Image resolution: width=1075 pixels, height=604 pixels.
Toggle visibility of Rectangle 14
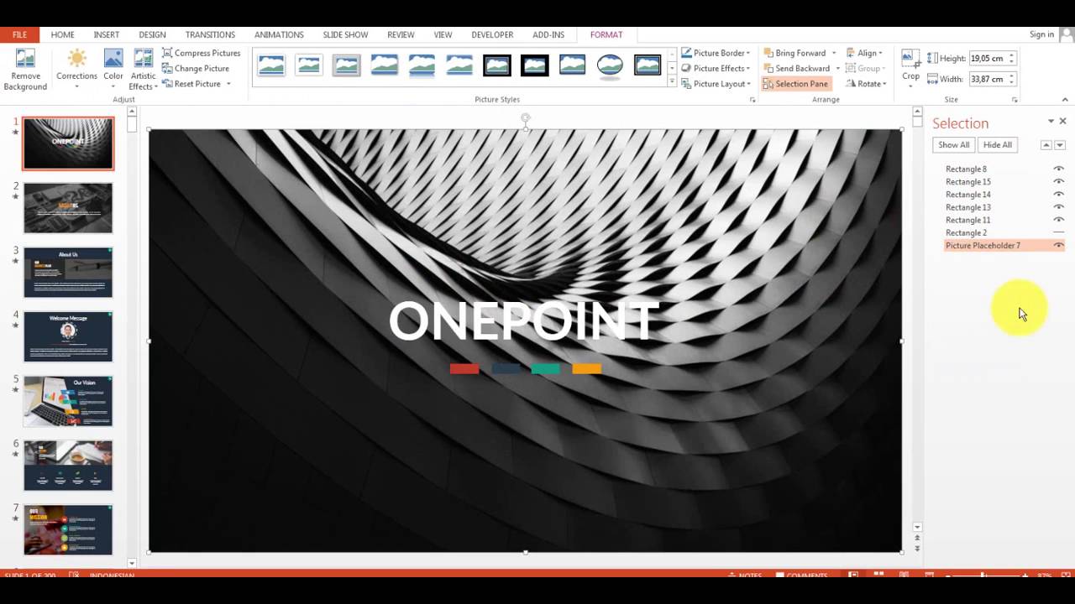(x=1058, y=194)
